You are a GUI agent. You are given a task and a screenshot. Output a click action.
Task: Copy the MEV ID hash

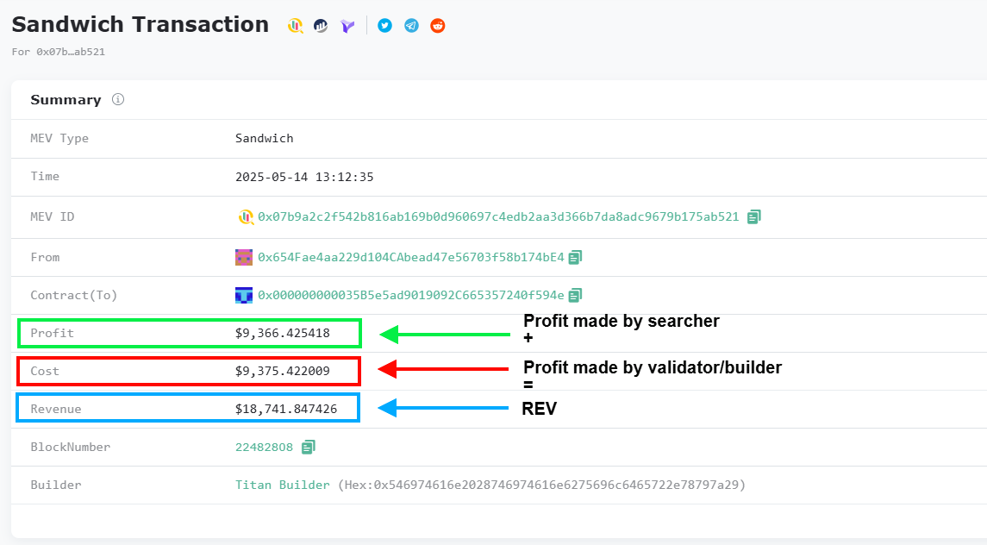754,216
